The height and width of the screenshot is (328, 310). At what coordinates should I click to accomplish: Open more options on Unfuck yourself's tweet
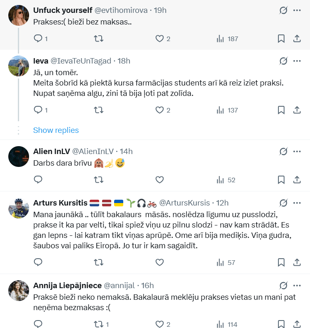pos(297,10)
